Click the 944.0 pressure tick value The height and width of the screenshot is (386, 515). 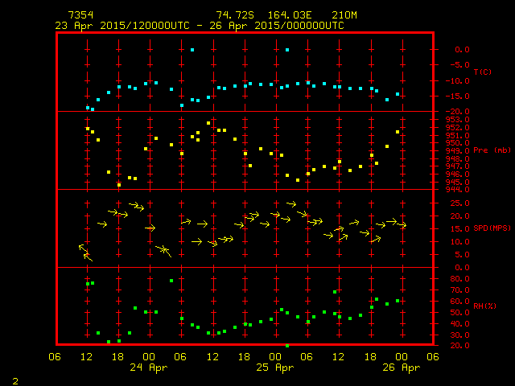tap(458, 190)
